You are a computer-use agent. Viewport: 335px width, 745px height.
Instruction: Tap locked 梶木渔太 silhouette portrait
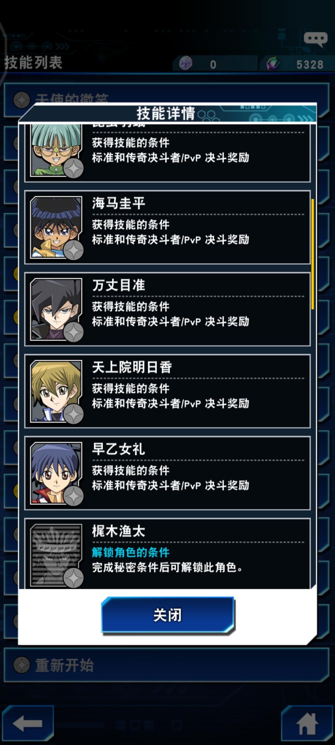click(x=56, y=555)
